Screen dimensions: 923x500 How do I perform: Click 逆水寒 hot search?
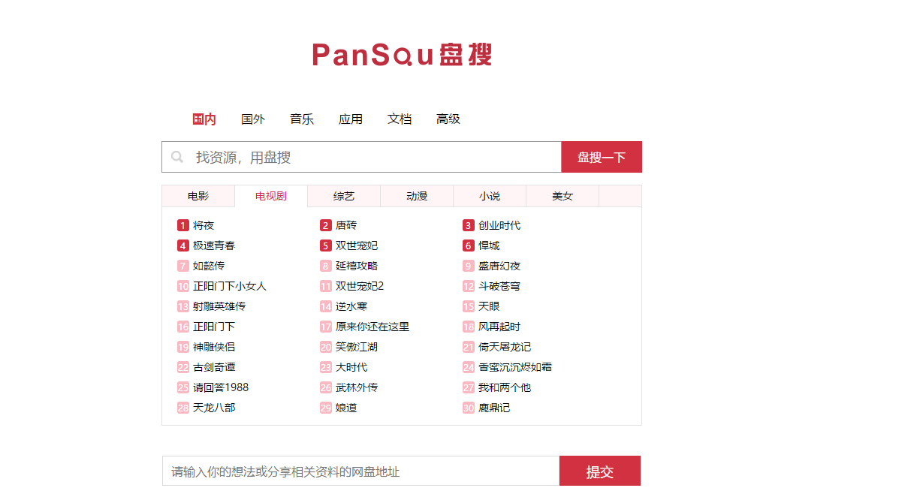point(351,306)
